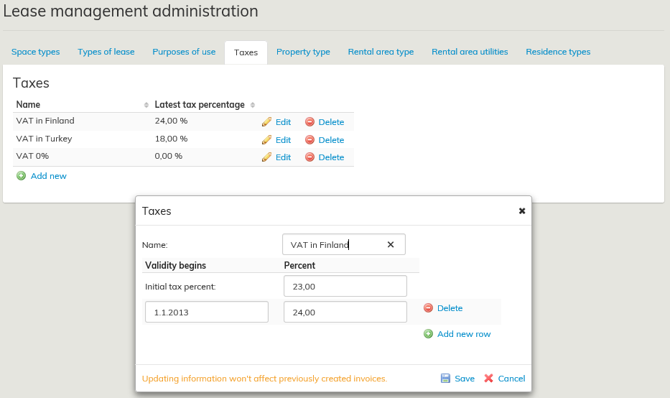
Task: Clear the Name field with X
Action: (x=391, y=244)
